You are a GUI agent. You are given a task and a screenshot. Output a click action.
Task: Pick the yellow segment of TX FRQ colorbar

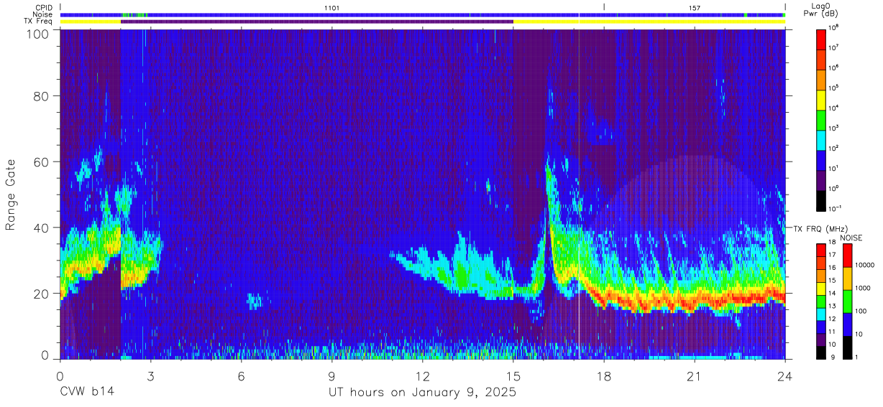[x=822, y=288]
